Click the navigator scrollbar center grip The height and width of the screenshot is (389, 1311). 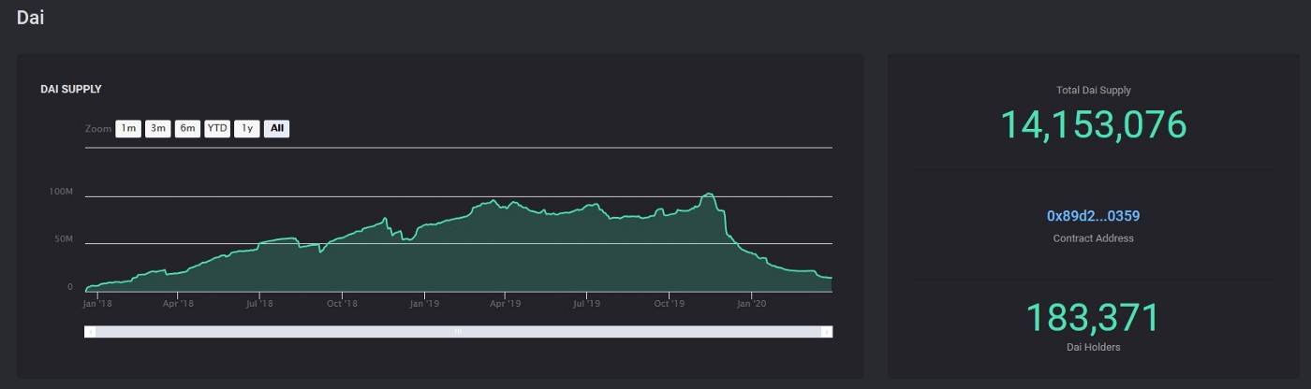point(459,332)
